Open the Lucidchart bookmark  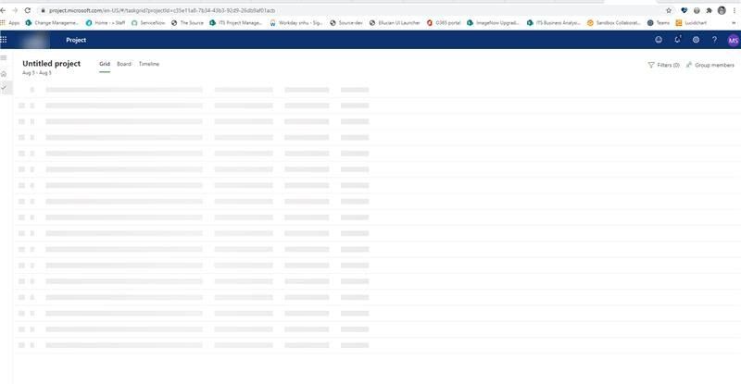[x=691, y=23]
